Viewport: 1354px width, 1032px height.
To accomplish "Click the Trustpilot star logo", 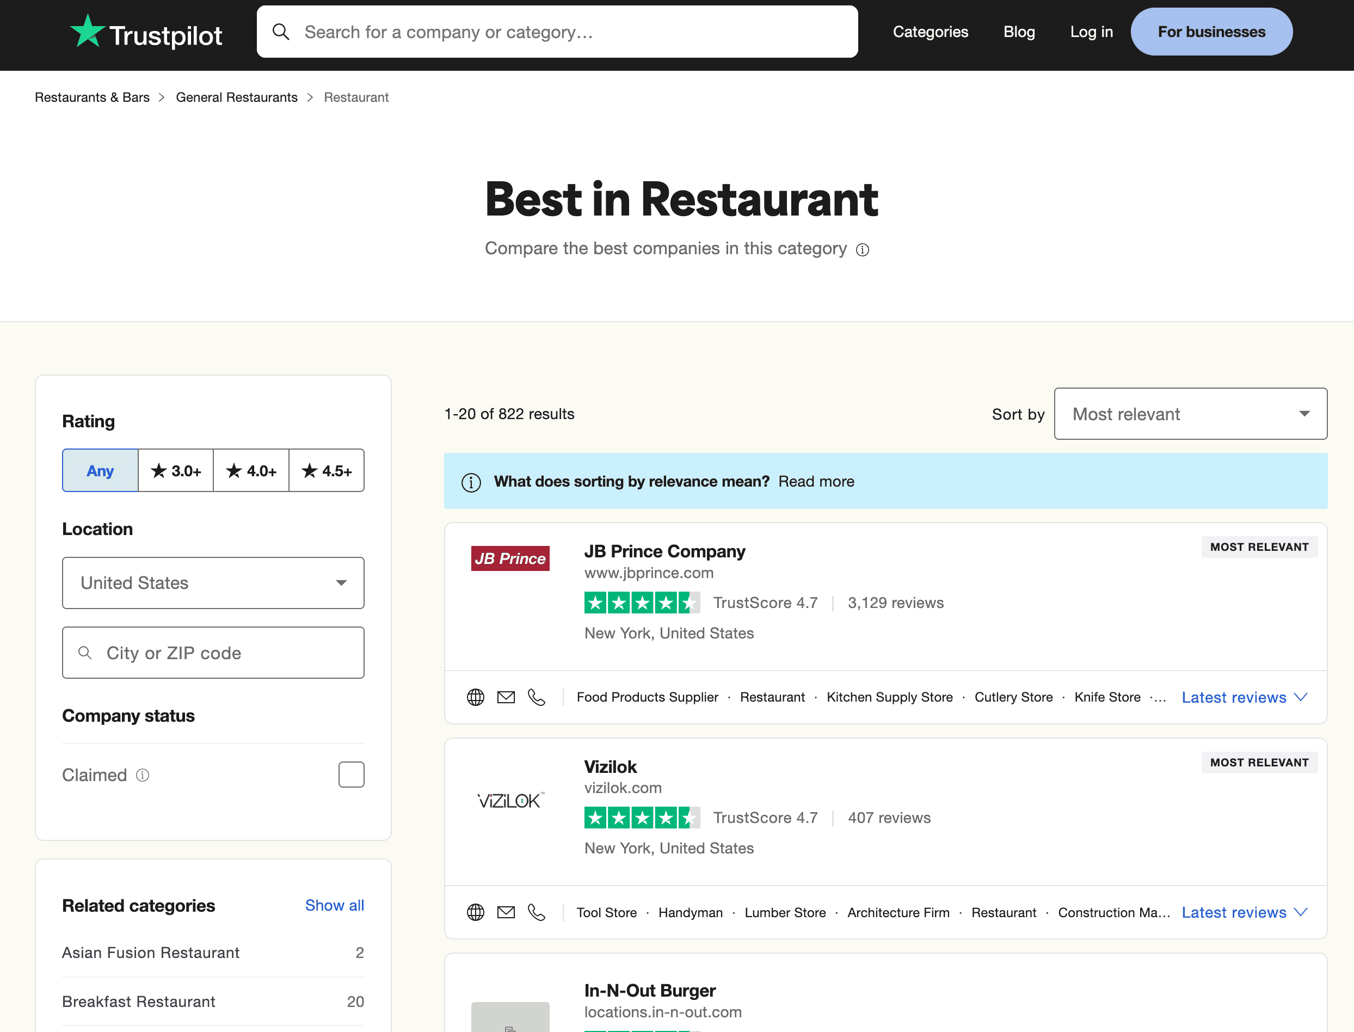I will coord(87,32).
